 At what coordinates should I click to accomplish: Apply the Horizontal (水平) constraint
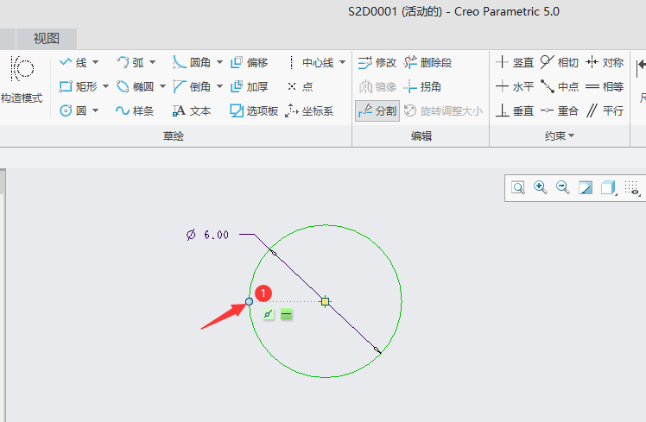click(515, 86)
